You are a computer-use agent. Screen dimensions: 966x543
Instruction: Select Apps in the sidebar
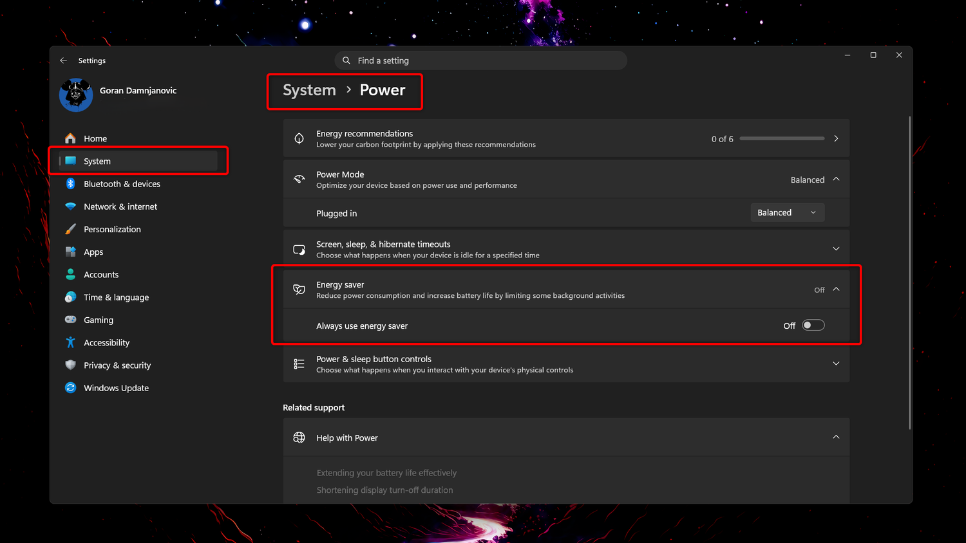[138, 252]
